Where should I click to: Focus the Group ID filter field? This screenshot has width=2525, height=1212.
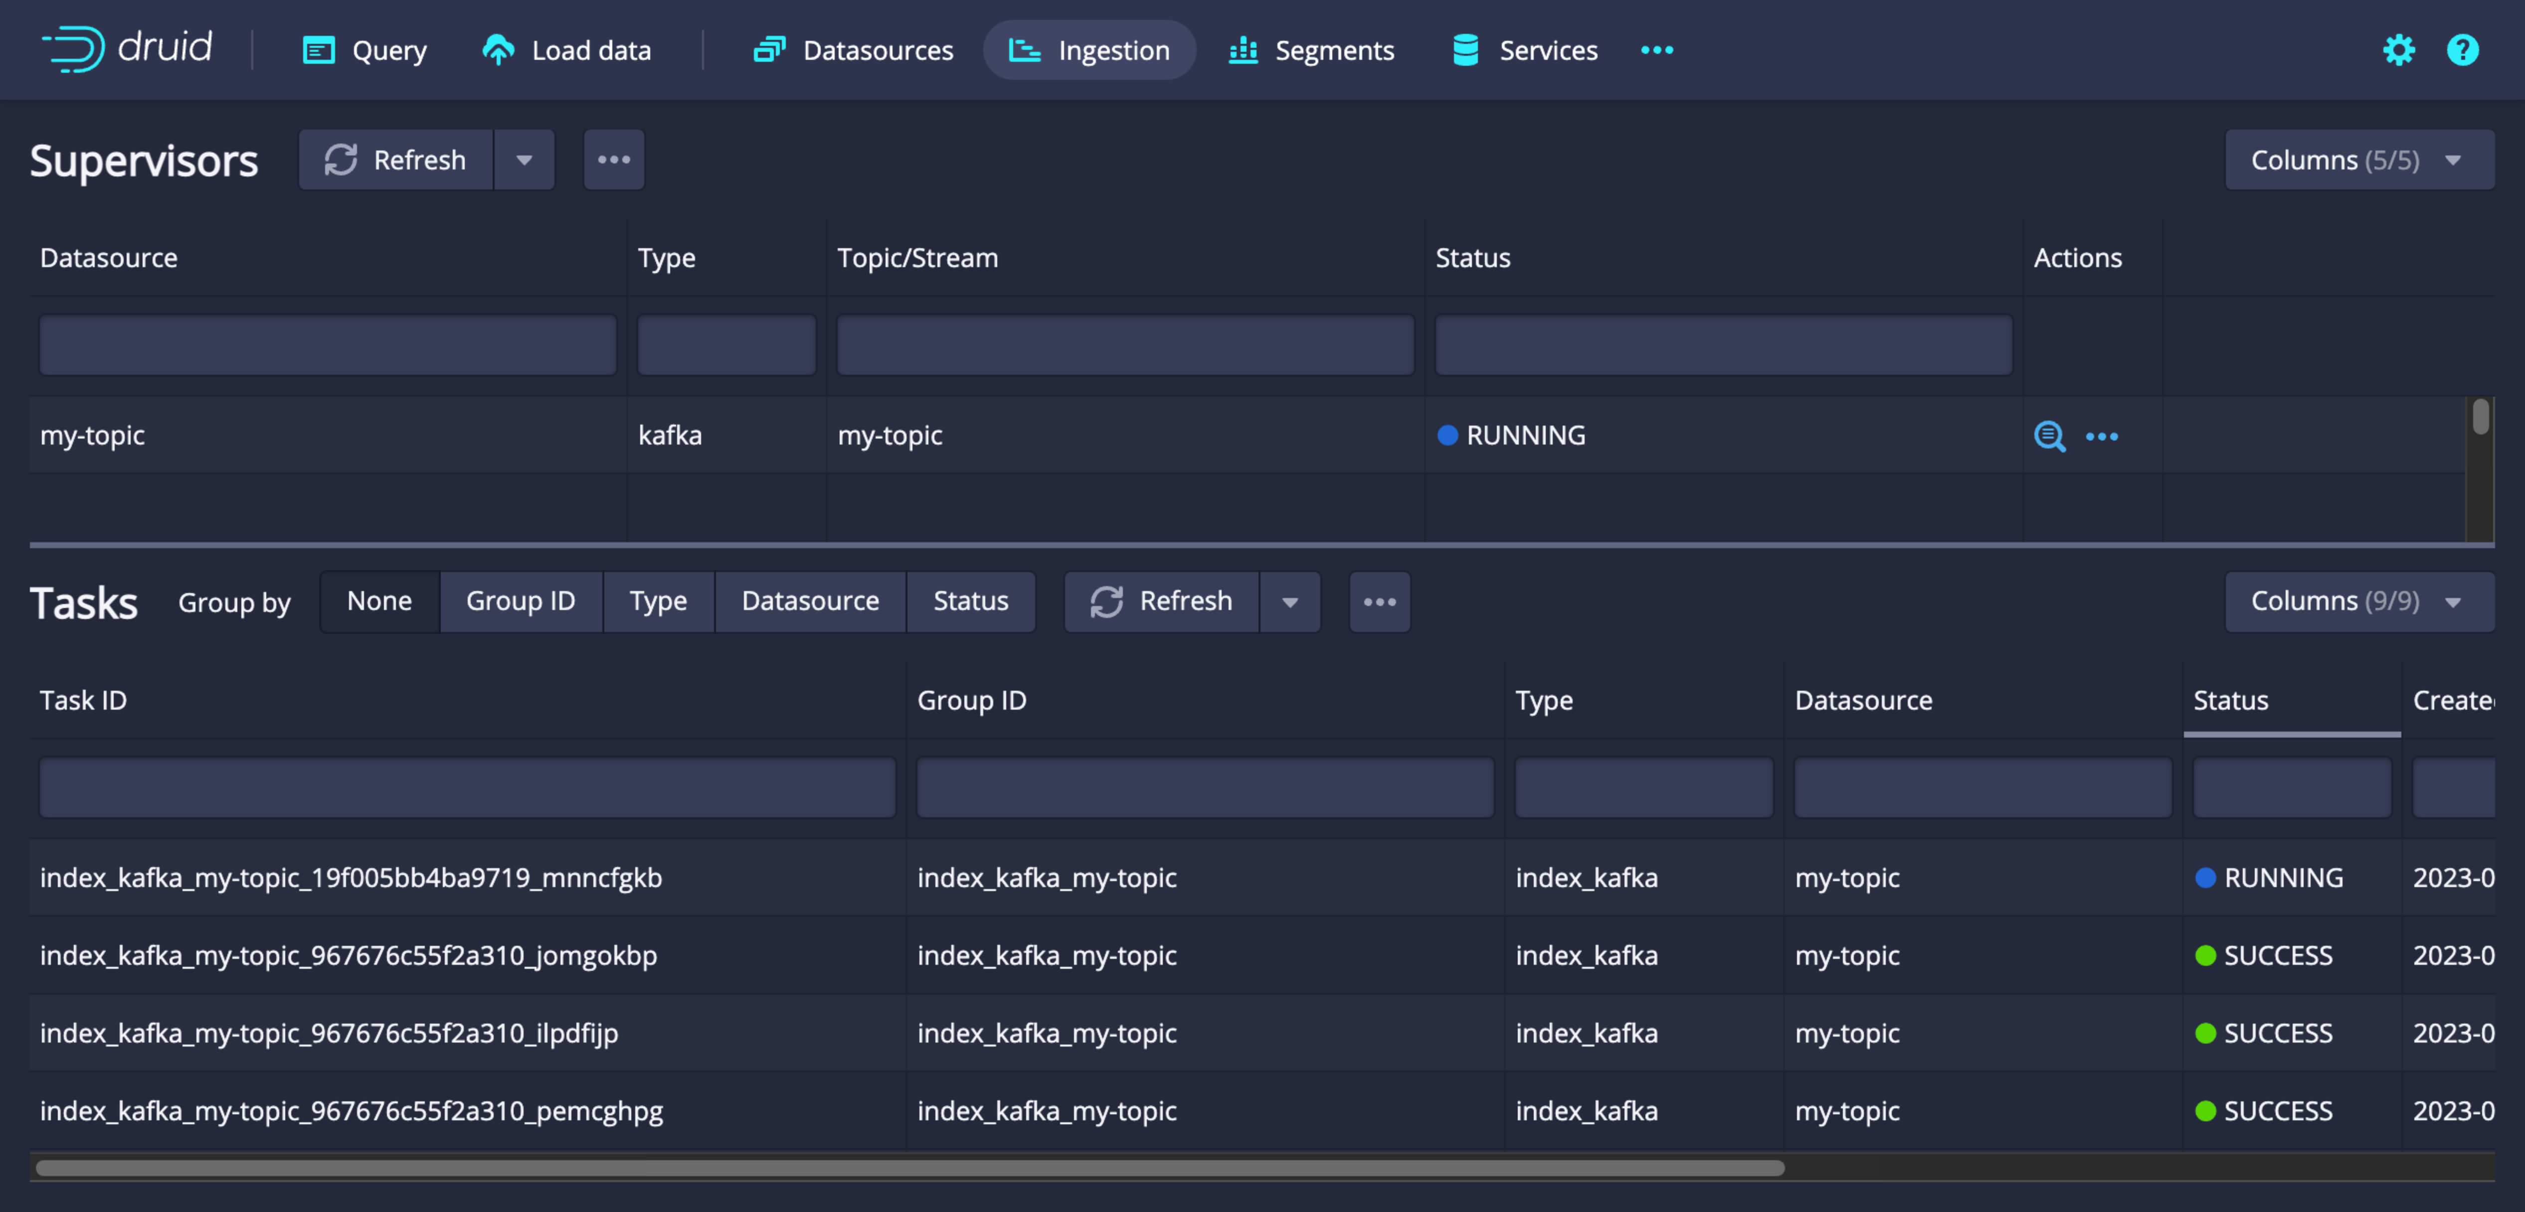pyautogui.click(x=1205, y=787)
